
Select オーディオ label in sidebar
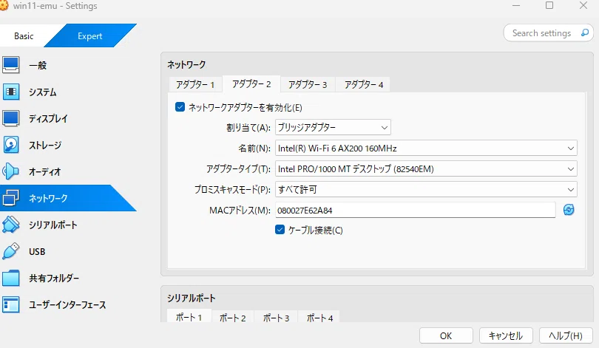(x=44, y=171)
